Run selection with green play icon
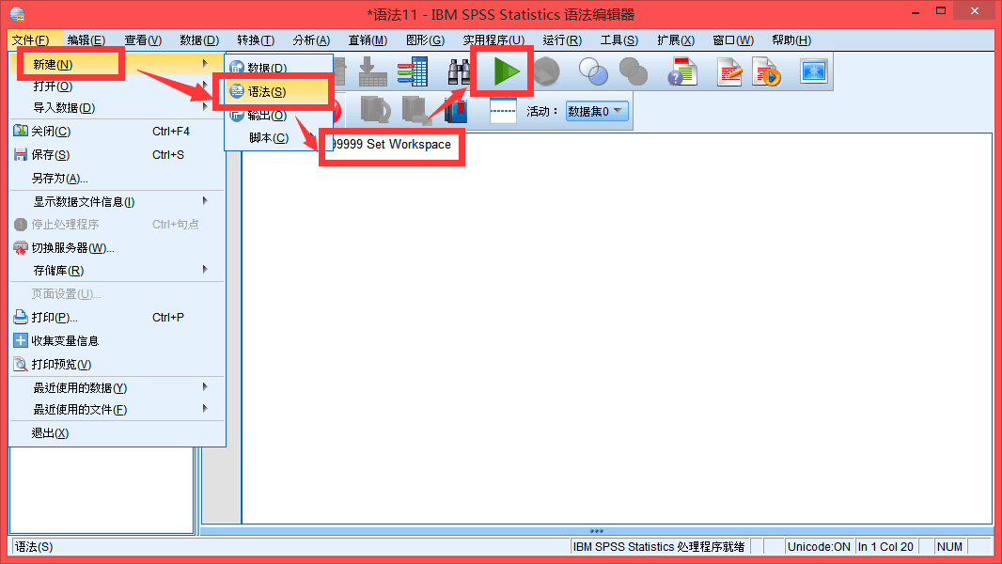Viewport: 1002px width, 564px height. (x=507, y=70)
